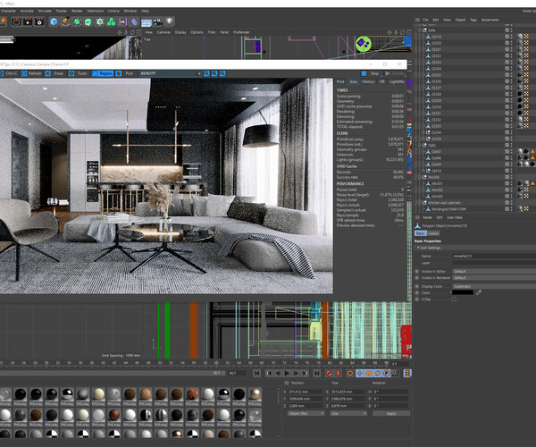The image size is (536, 447).
Task: Toggle the Scale keyframe icon
Action: (x=368, y=373)
